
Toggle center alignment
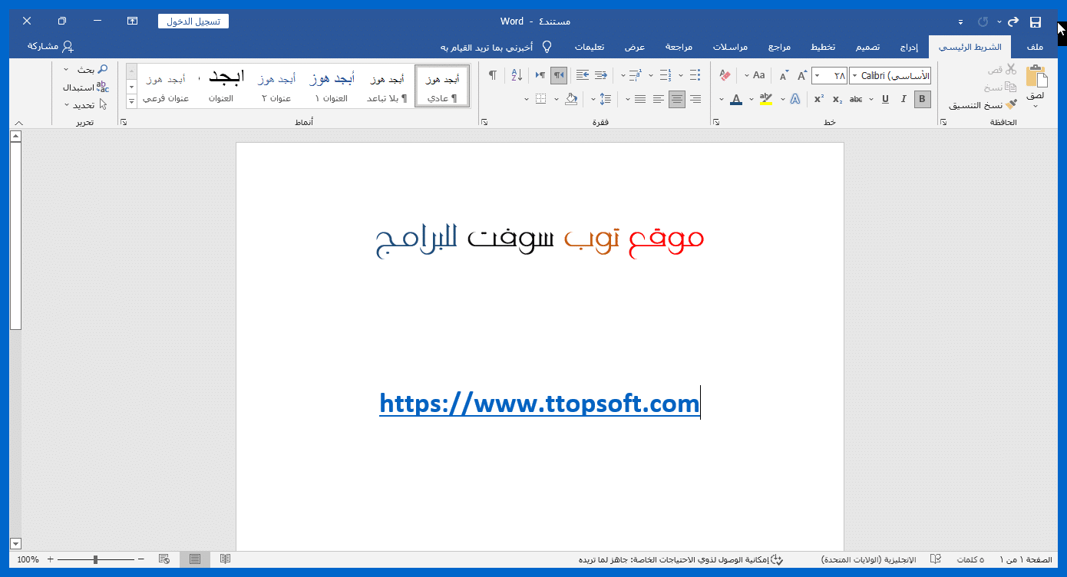tap(676, 99)
